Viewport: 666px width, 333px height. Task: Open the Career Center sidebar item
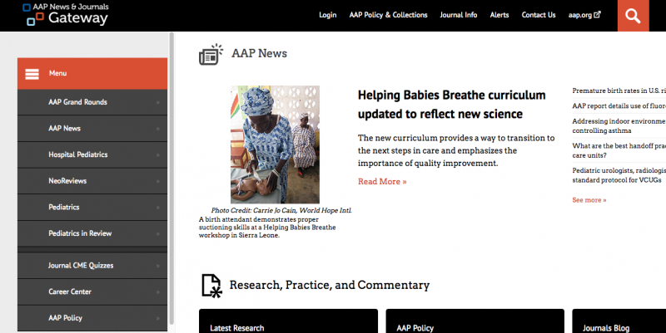70,292
